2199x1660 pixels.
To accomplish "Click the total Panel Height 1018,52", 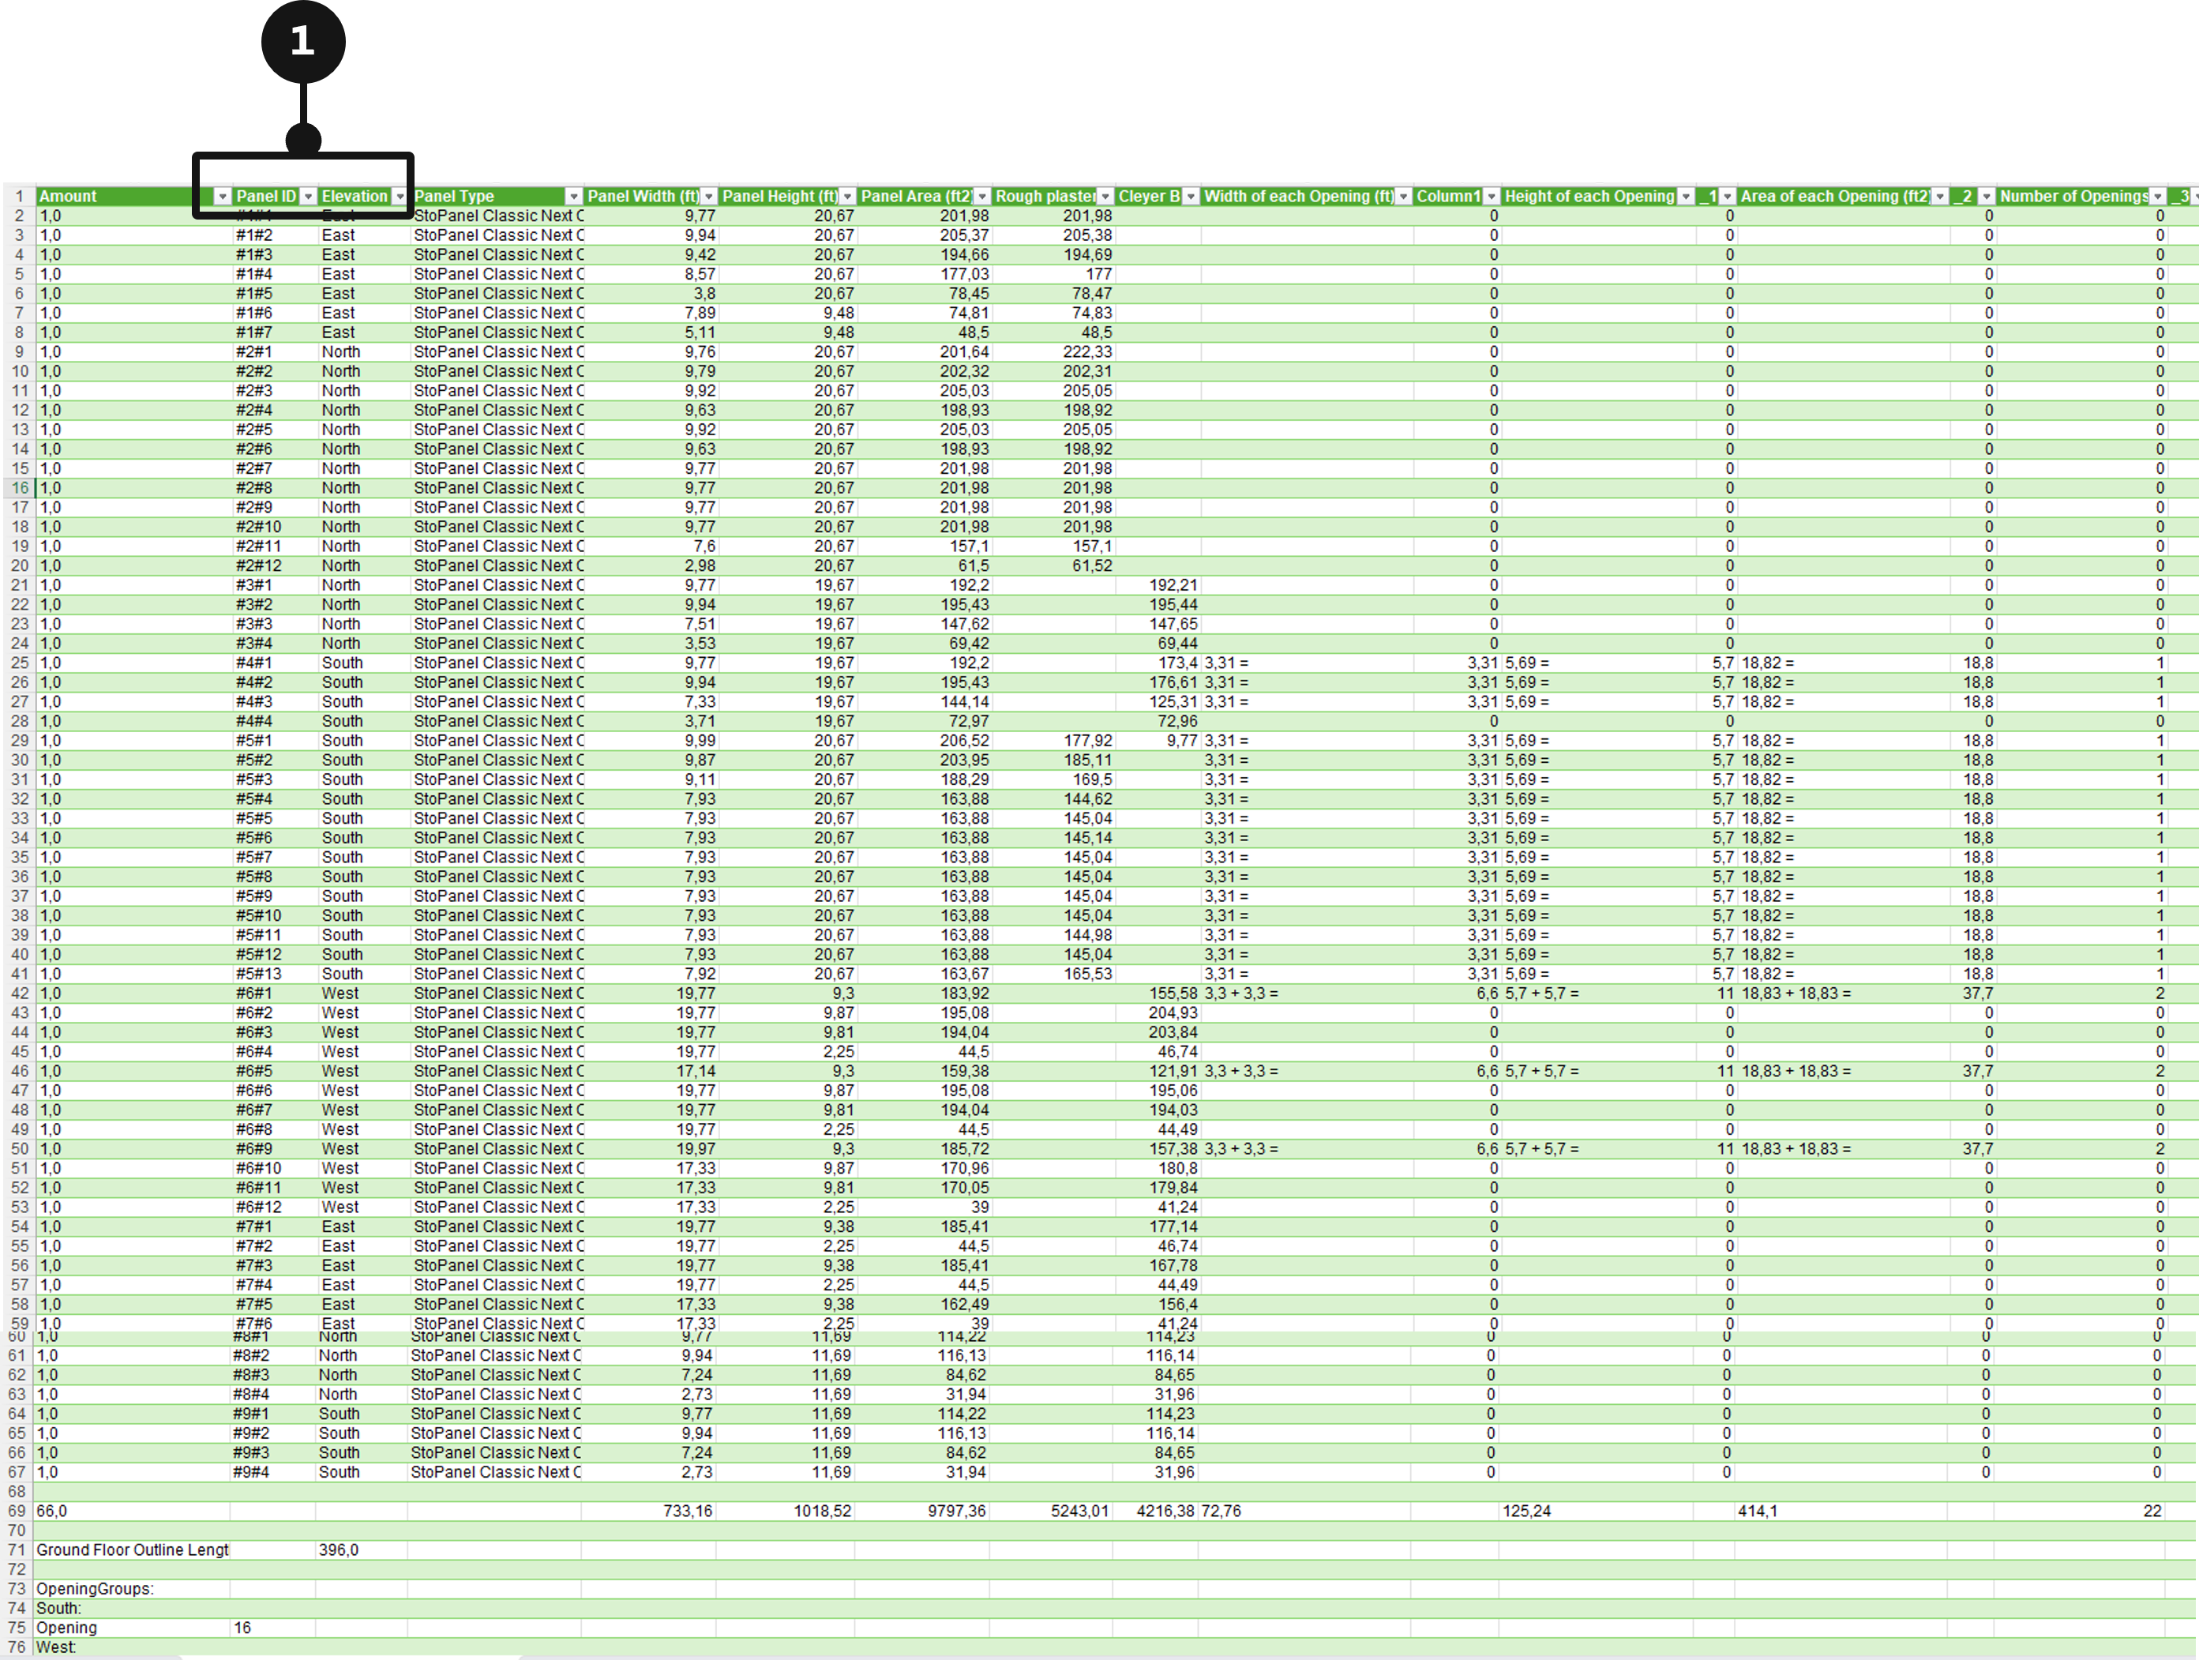I will 784,1512.
